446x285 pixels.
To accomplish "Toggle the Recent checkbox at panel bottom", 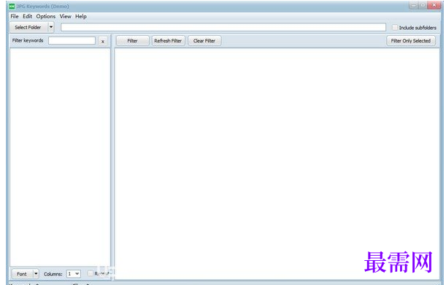I will 91,273.
